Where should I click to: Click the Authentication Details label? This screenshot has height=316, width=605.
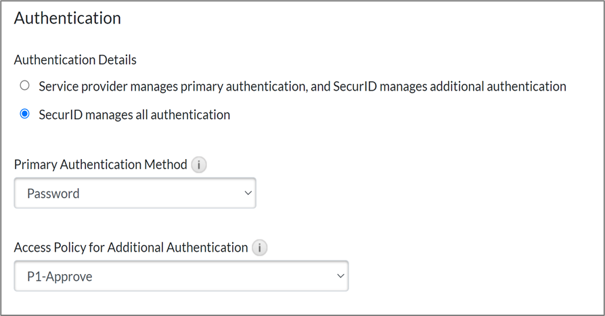[x=75, y=60]
